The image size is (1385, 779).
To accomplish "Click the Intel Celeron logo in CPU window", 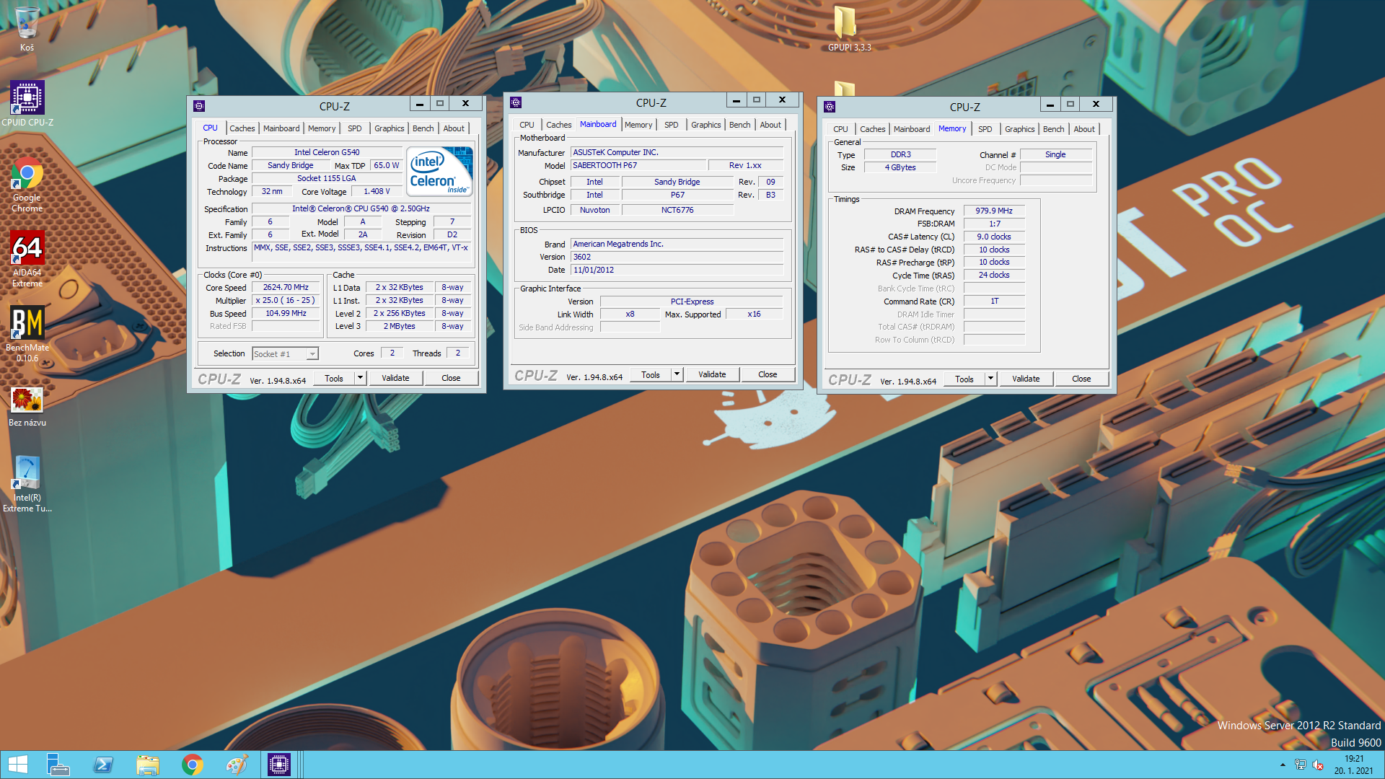I will (439, 171).
